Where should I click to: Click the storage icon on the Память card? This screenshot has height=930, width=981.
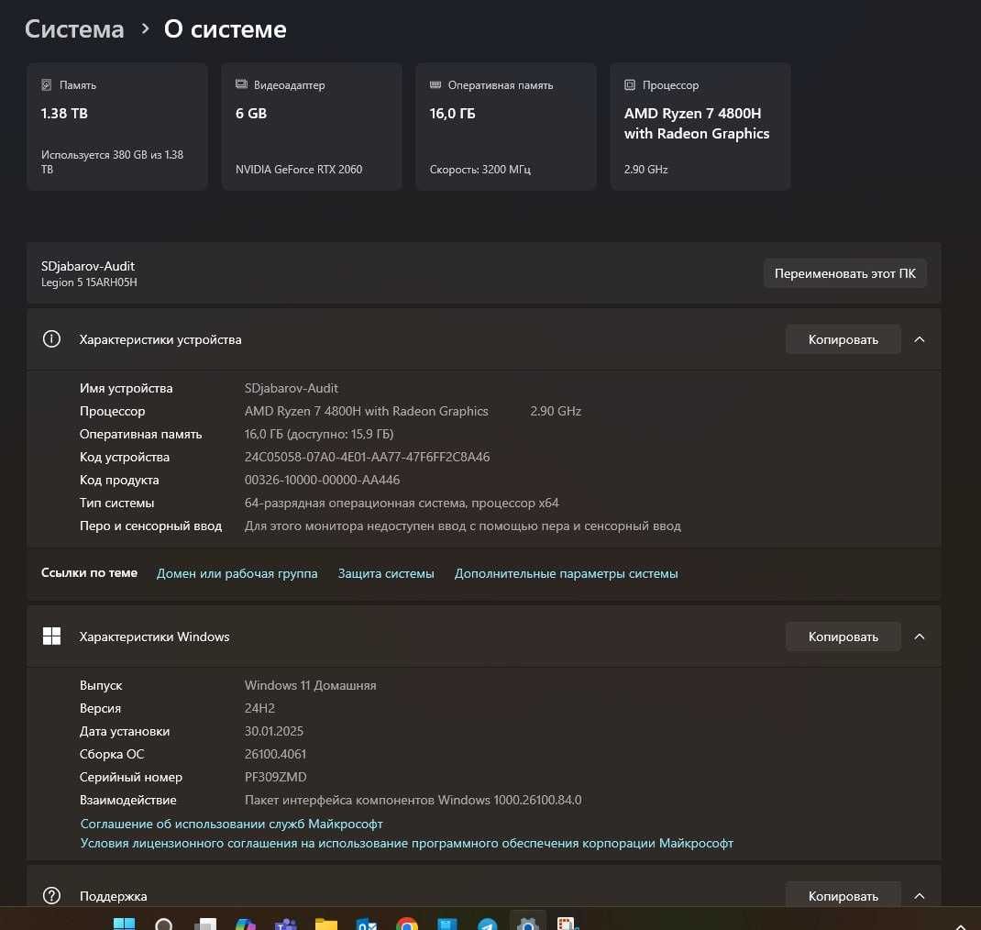pyautogui.click(x=46, y=84)
